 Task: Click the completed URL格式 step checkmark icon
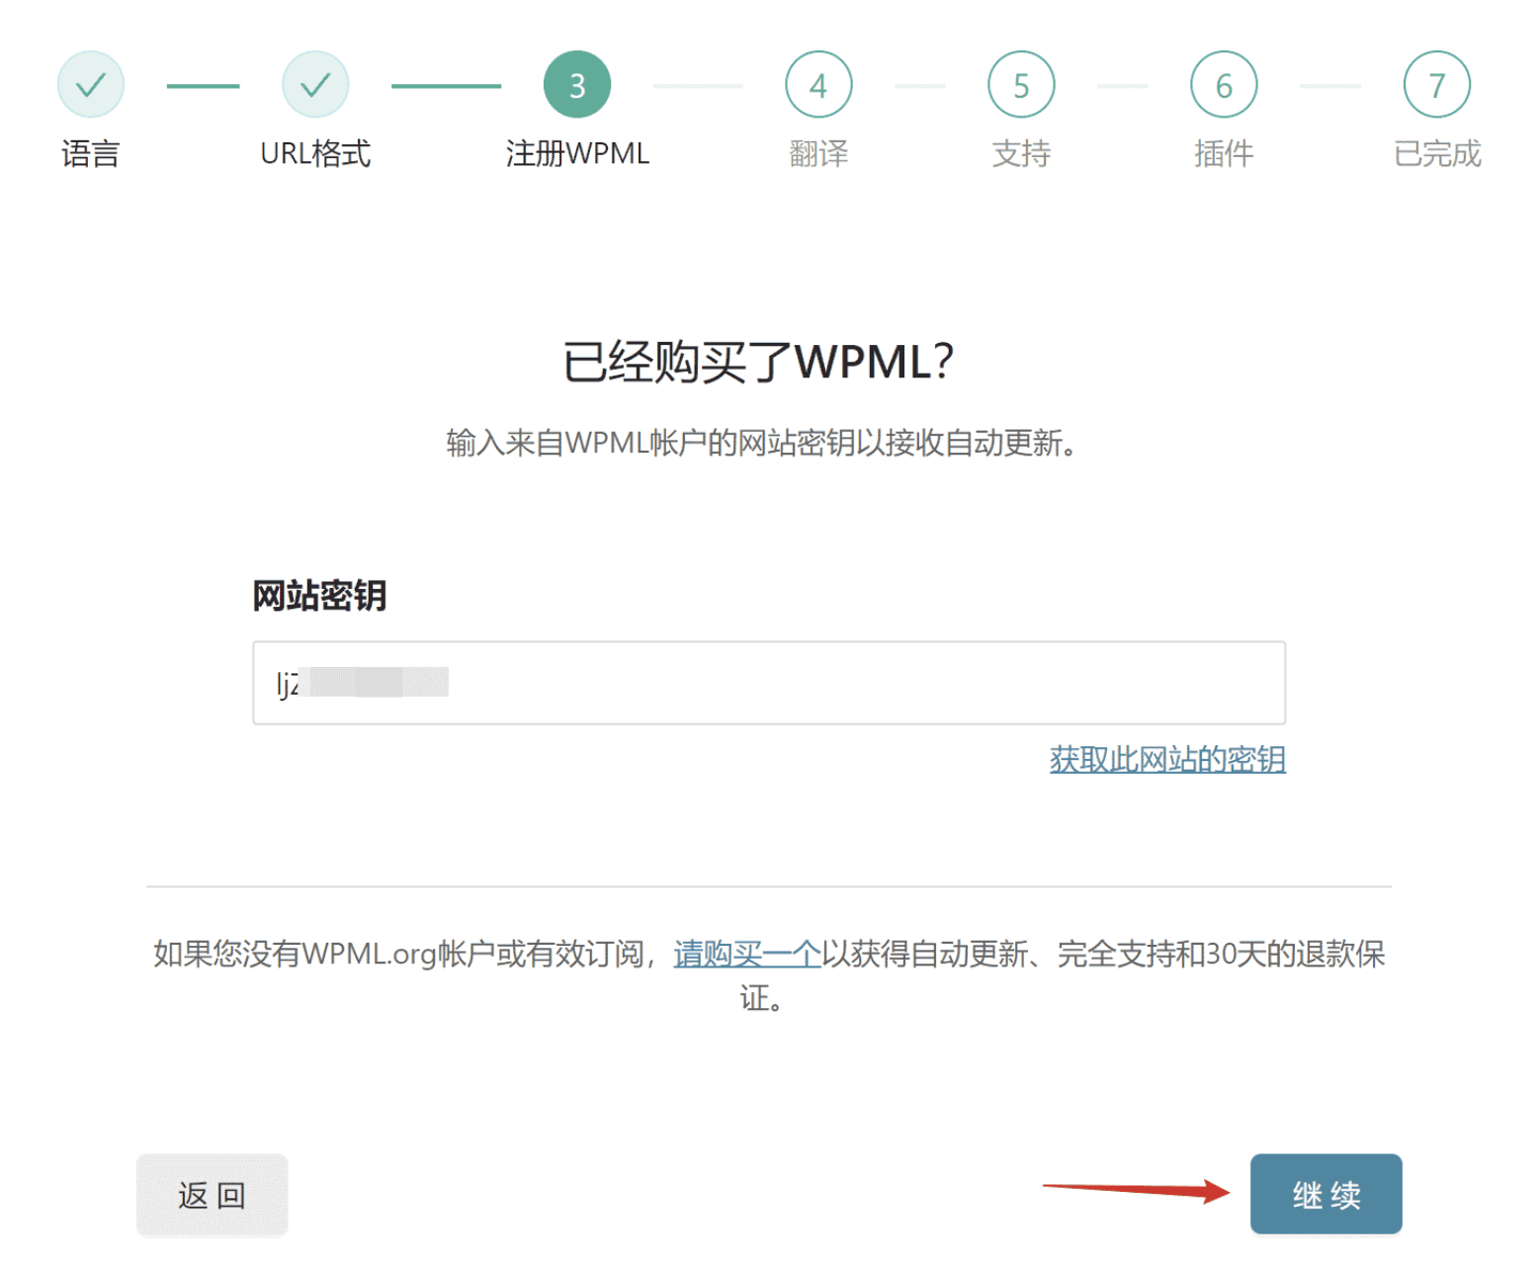point(314,83)
